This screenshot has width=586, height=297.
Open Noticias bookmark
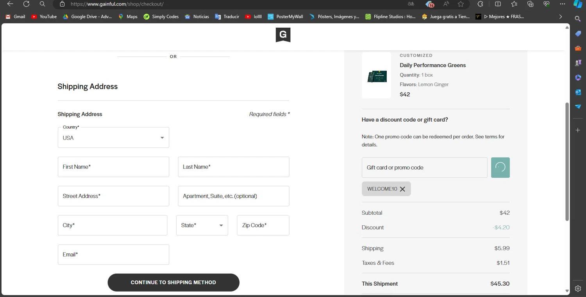point(197,17)
